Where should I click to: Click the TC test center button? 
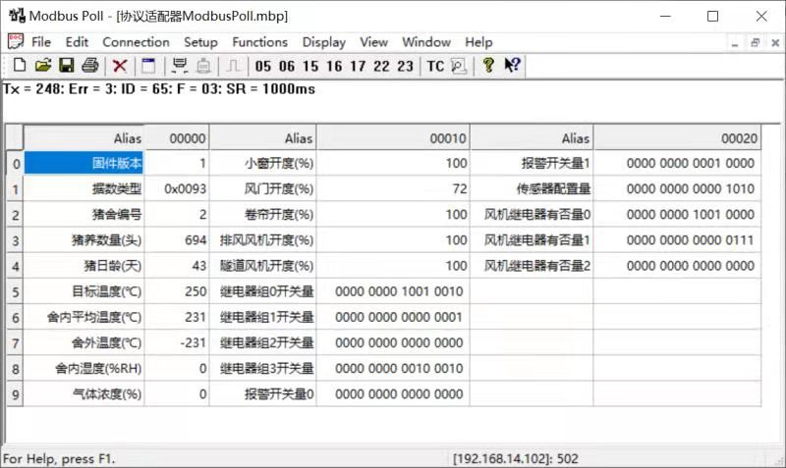435,66
